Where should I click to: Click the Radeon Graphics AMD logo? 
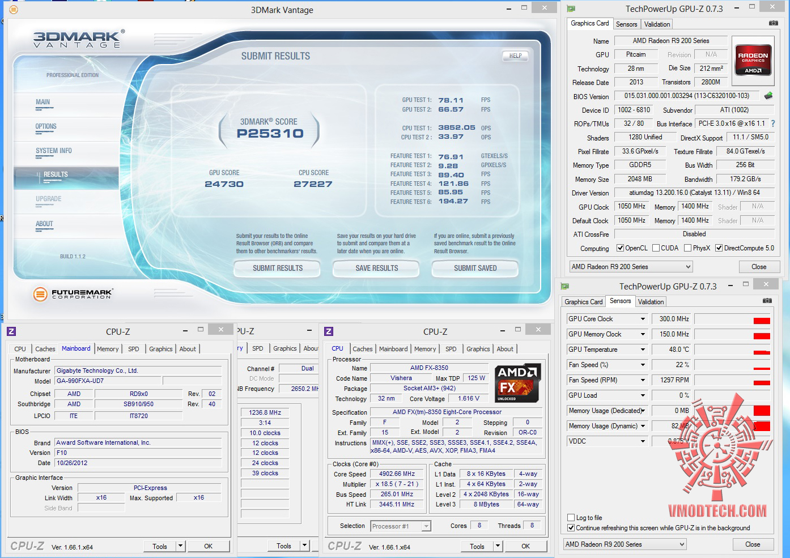point(753,60)
